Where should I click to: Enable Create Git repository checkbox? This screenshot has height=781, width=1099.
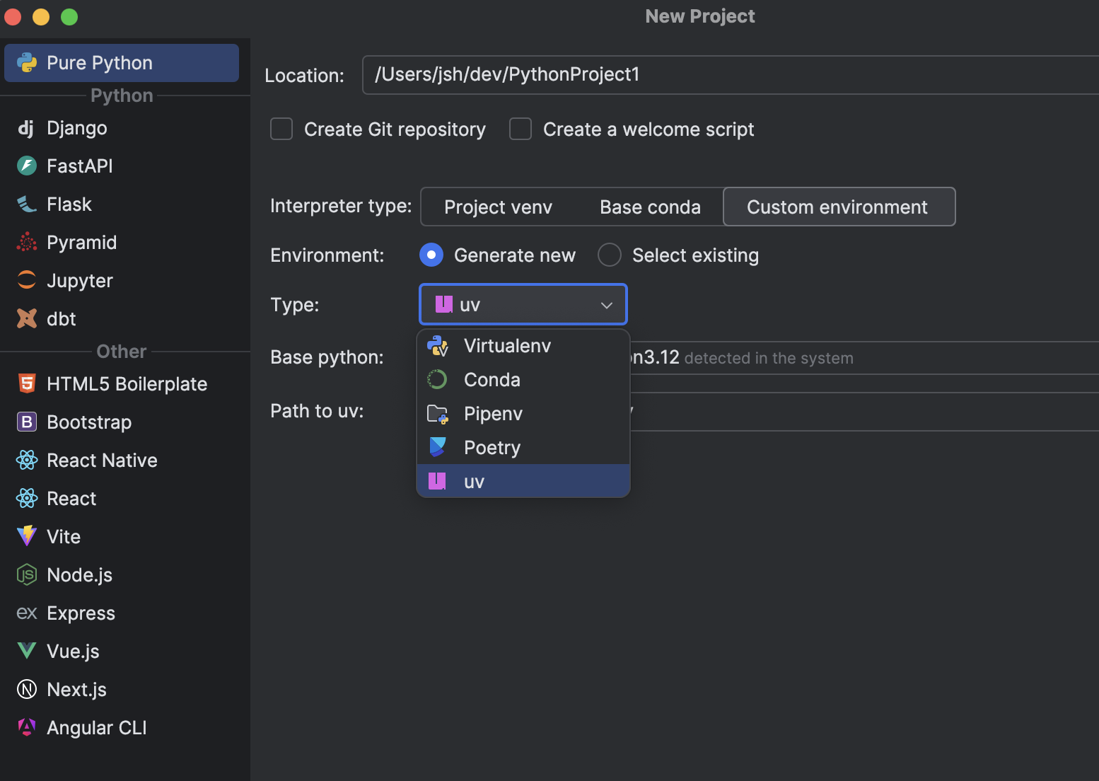(x=281, y=129)
